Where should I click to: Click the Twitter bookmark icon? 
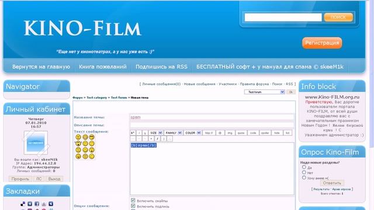click(x=30, y=204)
